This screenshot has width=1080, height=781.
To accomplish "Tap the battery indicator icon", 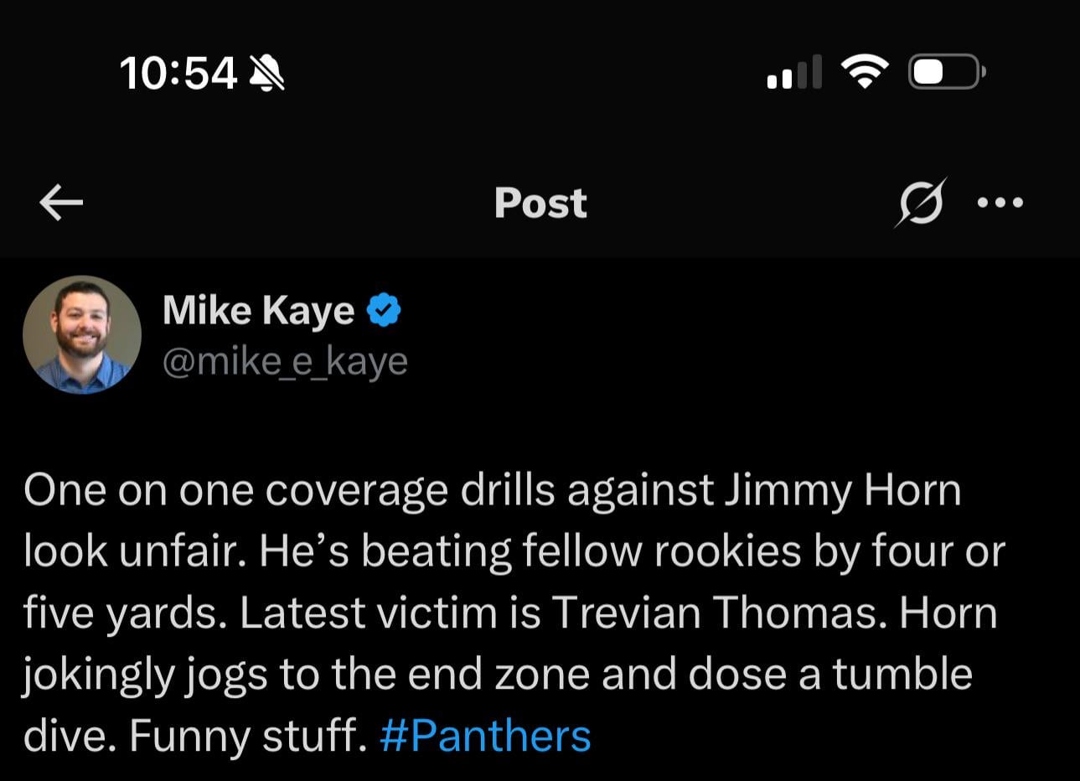I will click(945, 72).
